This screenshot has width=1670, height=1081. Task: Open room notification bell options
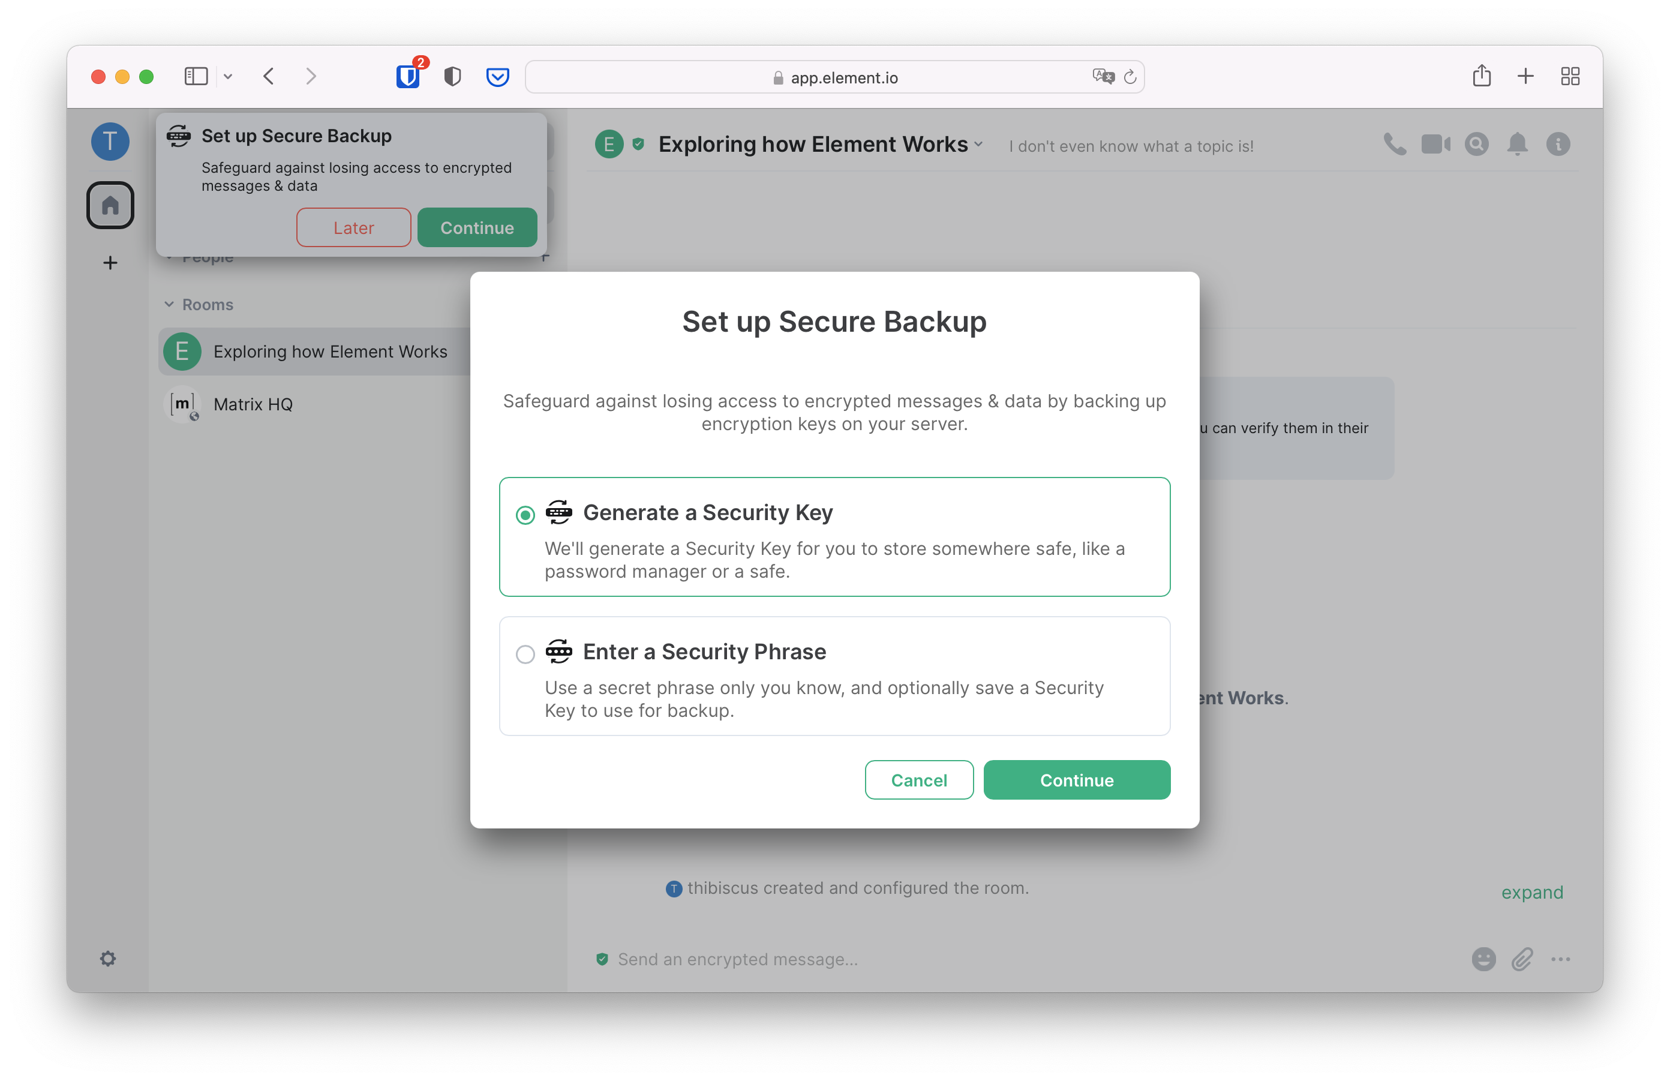[1517, 145]
